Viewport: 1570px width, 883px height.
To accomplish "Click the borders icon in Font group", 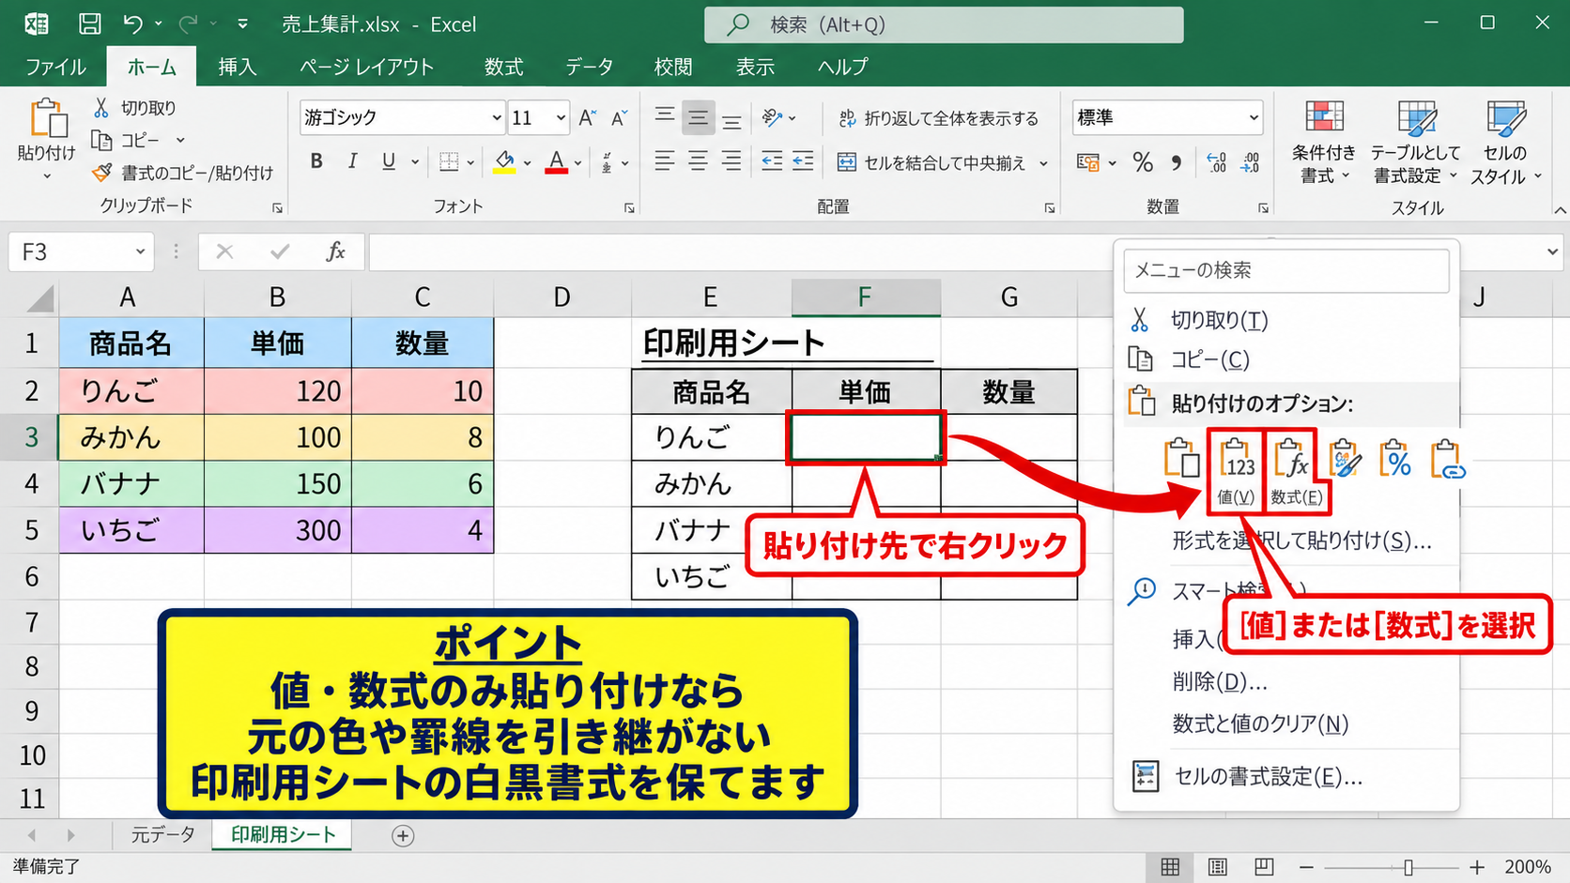I will (x=449, y=162).
